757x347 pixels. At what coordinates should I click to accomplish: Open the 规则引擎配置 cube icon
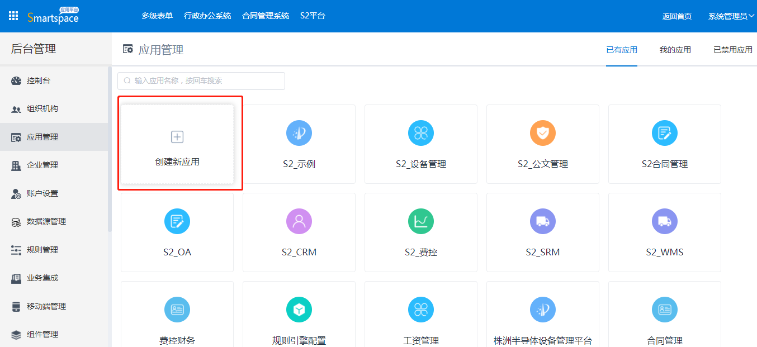pyautogui.click(x=299, y=310)
